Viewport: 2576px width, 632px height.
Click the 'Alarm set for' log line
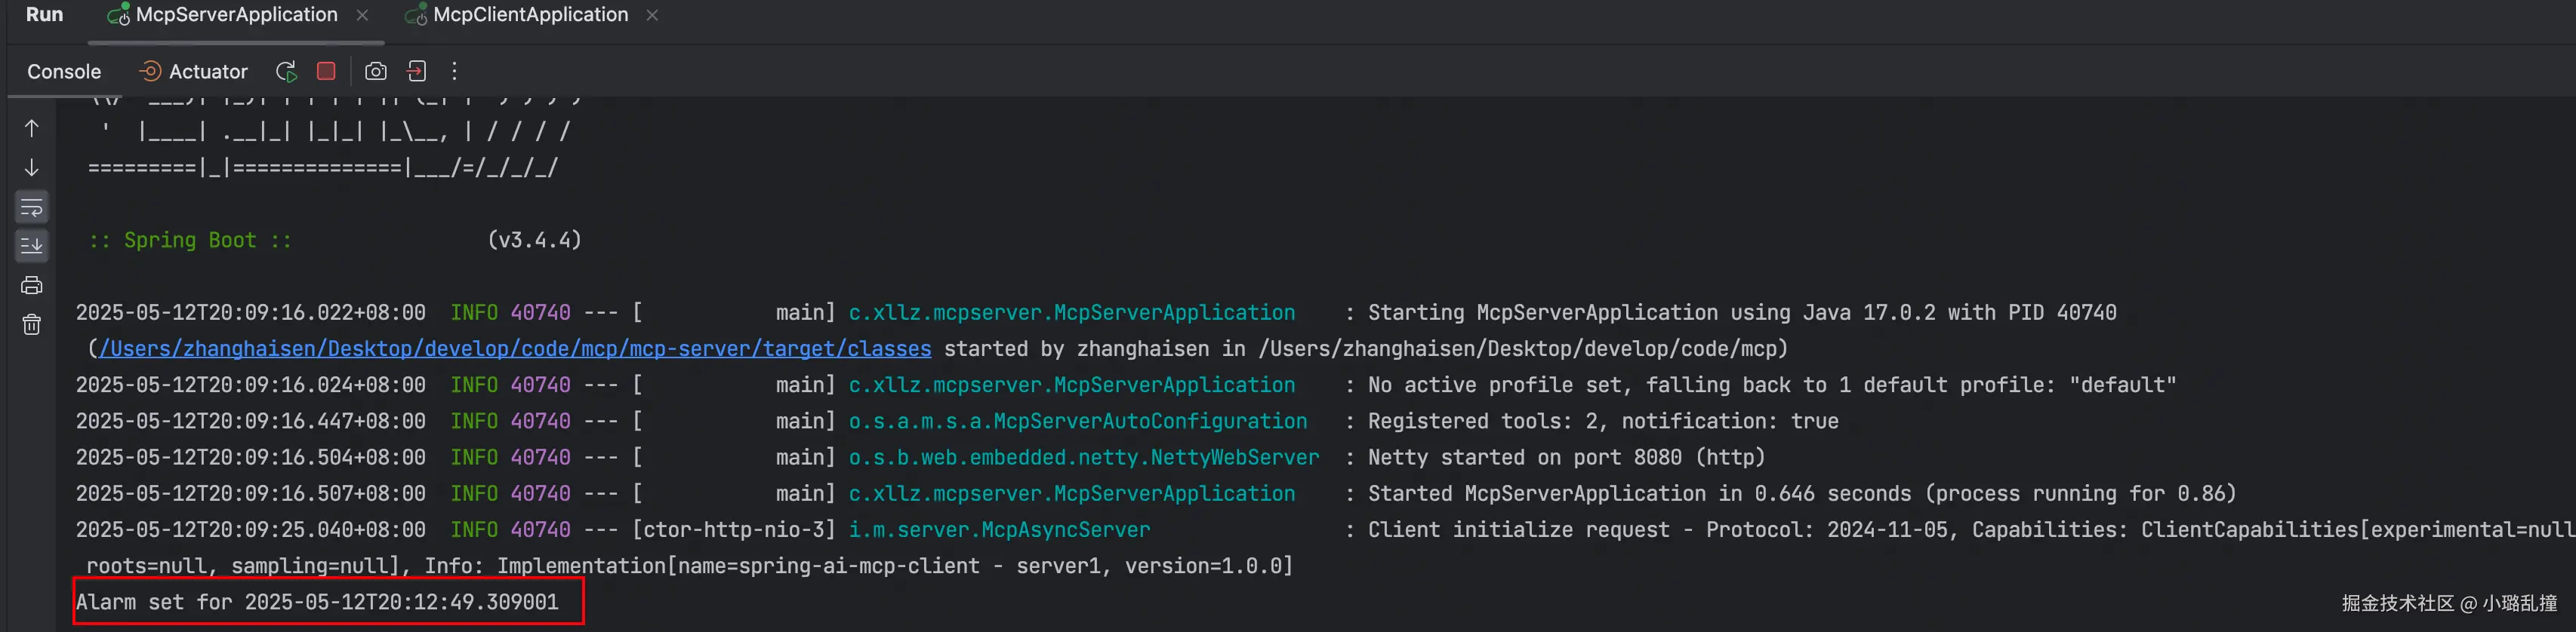(317, 602)
